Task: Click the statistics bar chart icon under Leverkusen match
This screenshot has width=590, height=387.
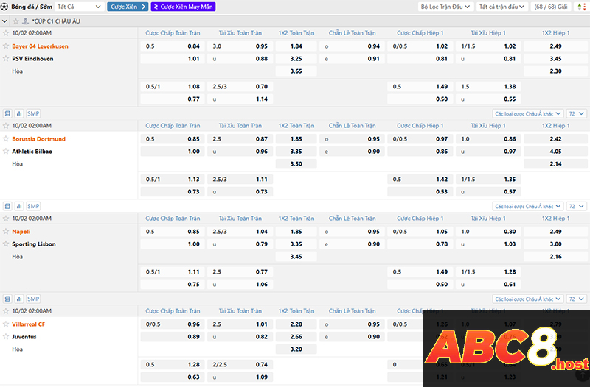Action: click(19, 114)
